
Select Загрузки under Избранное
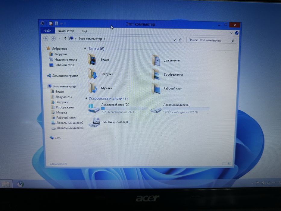coord(58,54)
